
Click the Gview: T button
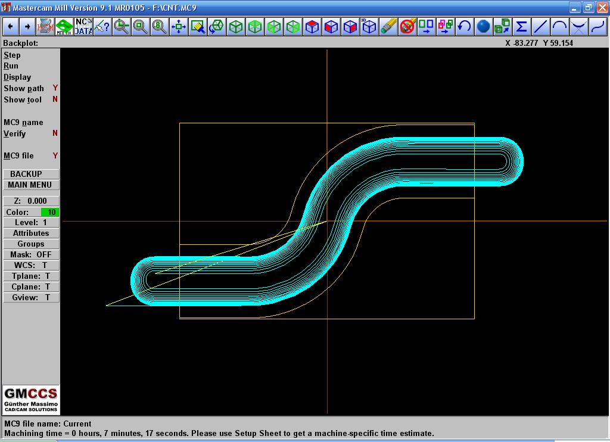pos(31,297)
